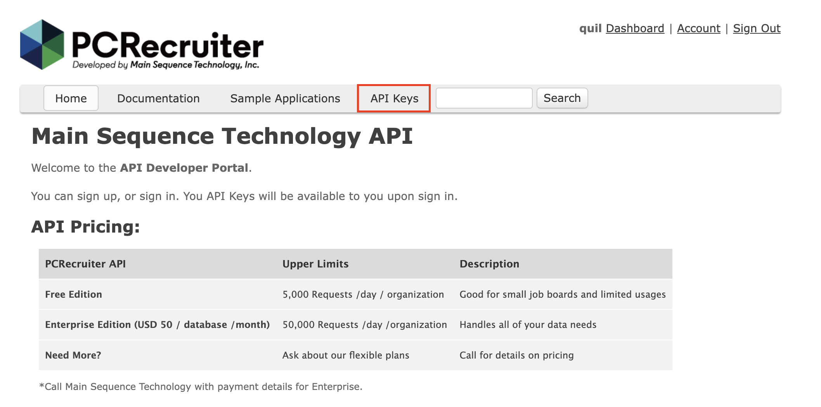The height and width of the screenshot is (407, 821).
Task: Open the API Keys tab
Action: pos(394,98)
